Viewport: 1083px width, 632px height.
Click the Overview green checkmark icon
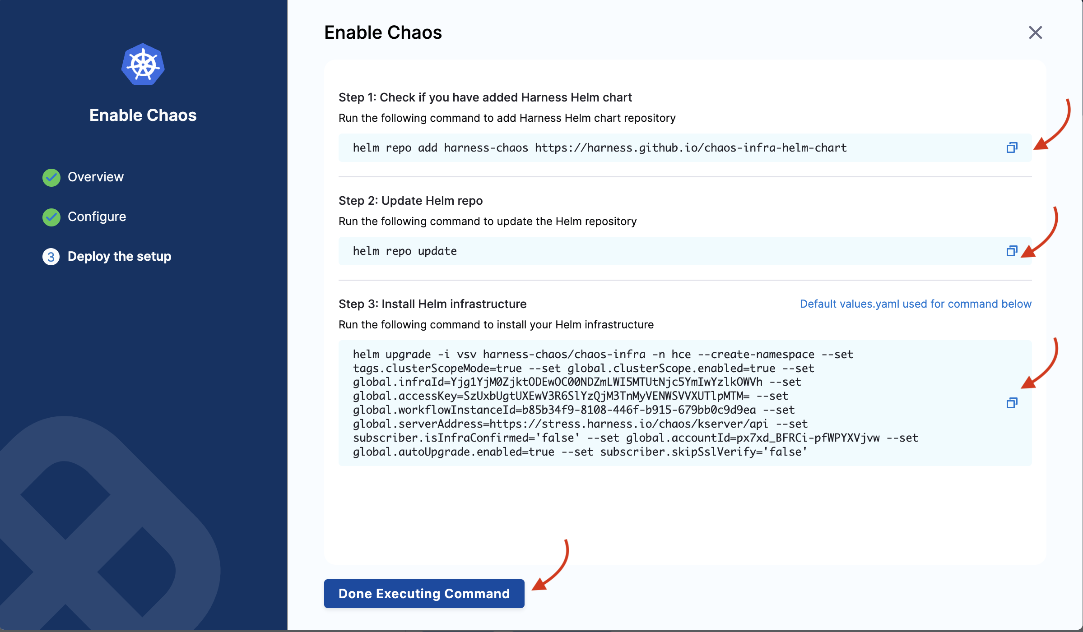(51, 177)
